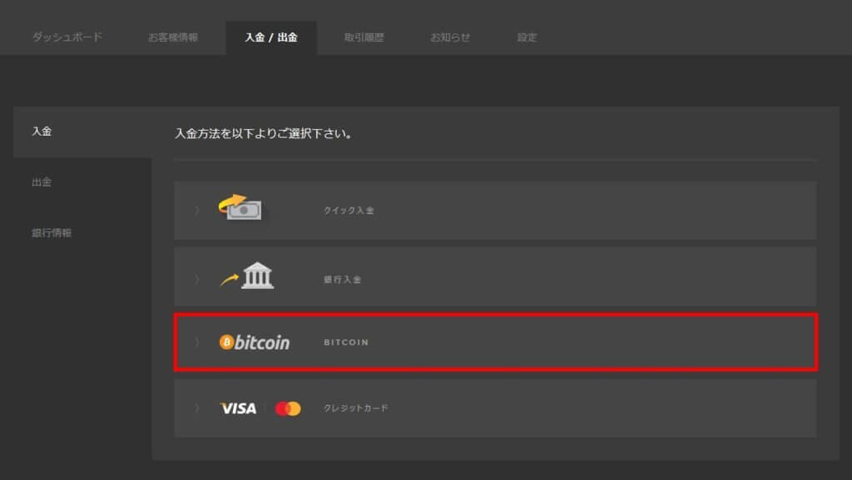Click the bank building deposit icon
852x480 pixels.
click(247, 276)
